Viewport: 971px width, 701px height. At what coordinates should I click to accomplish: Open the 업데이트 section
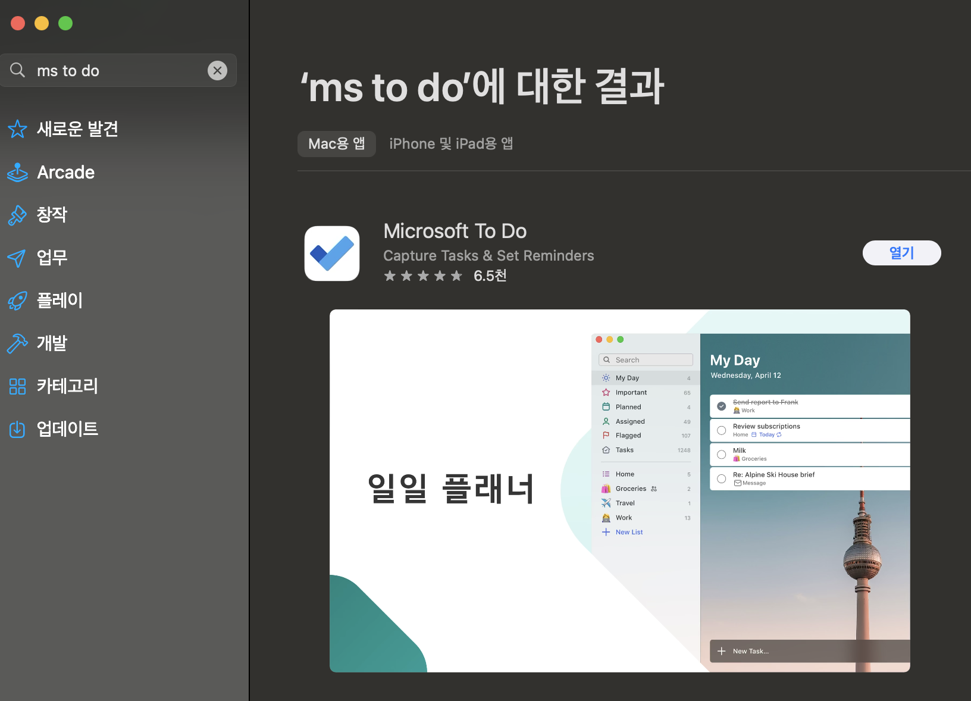point(67,429)
